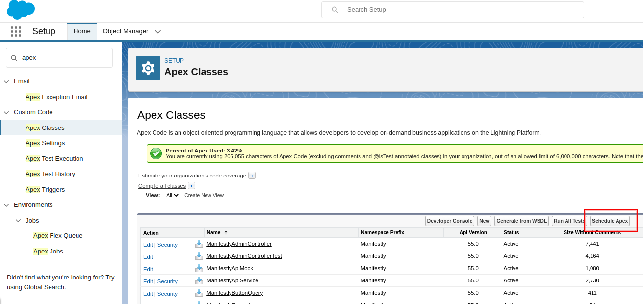Screen dimensions: 643x304
Task: Click Estimate your organization's code coverage link
Action: [192, 176]
